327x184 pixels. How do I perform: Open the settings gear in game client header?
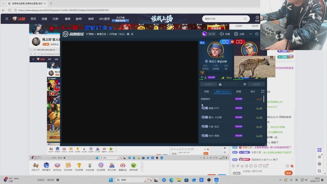pos(239,34)
